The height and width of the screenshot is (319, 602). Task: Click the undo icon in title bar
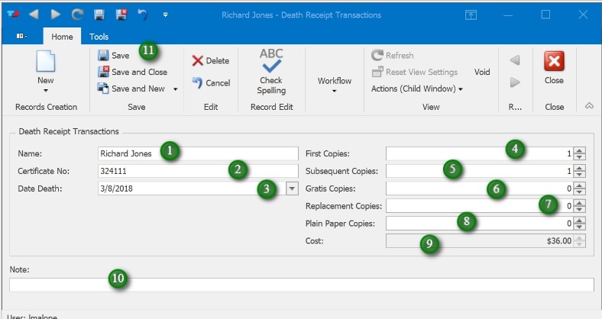coord(143,14)
